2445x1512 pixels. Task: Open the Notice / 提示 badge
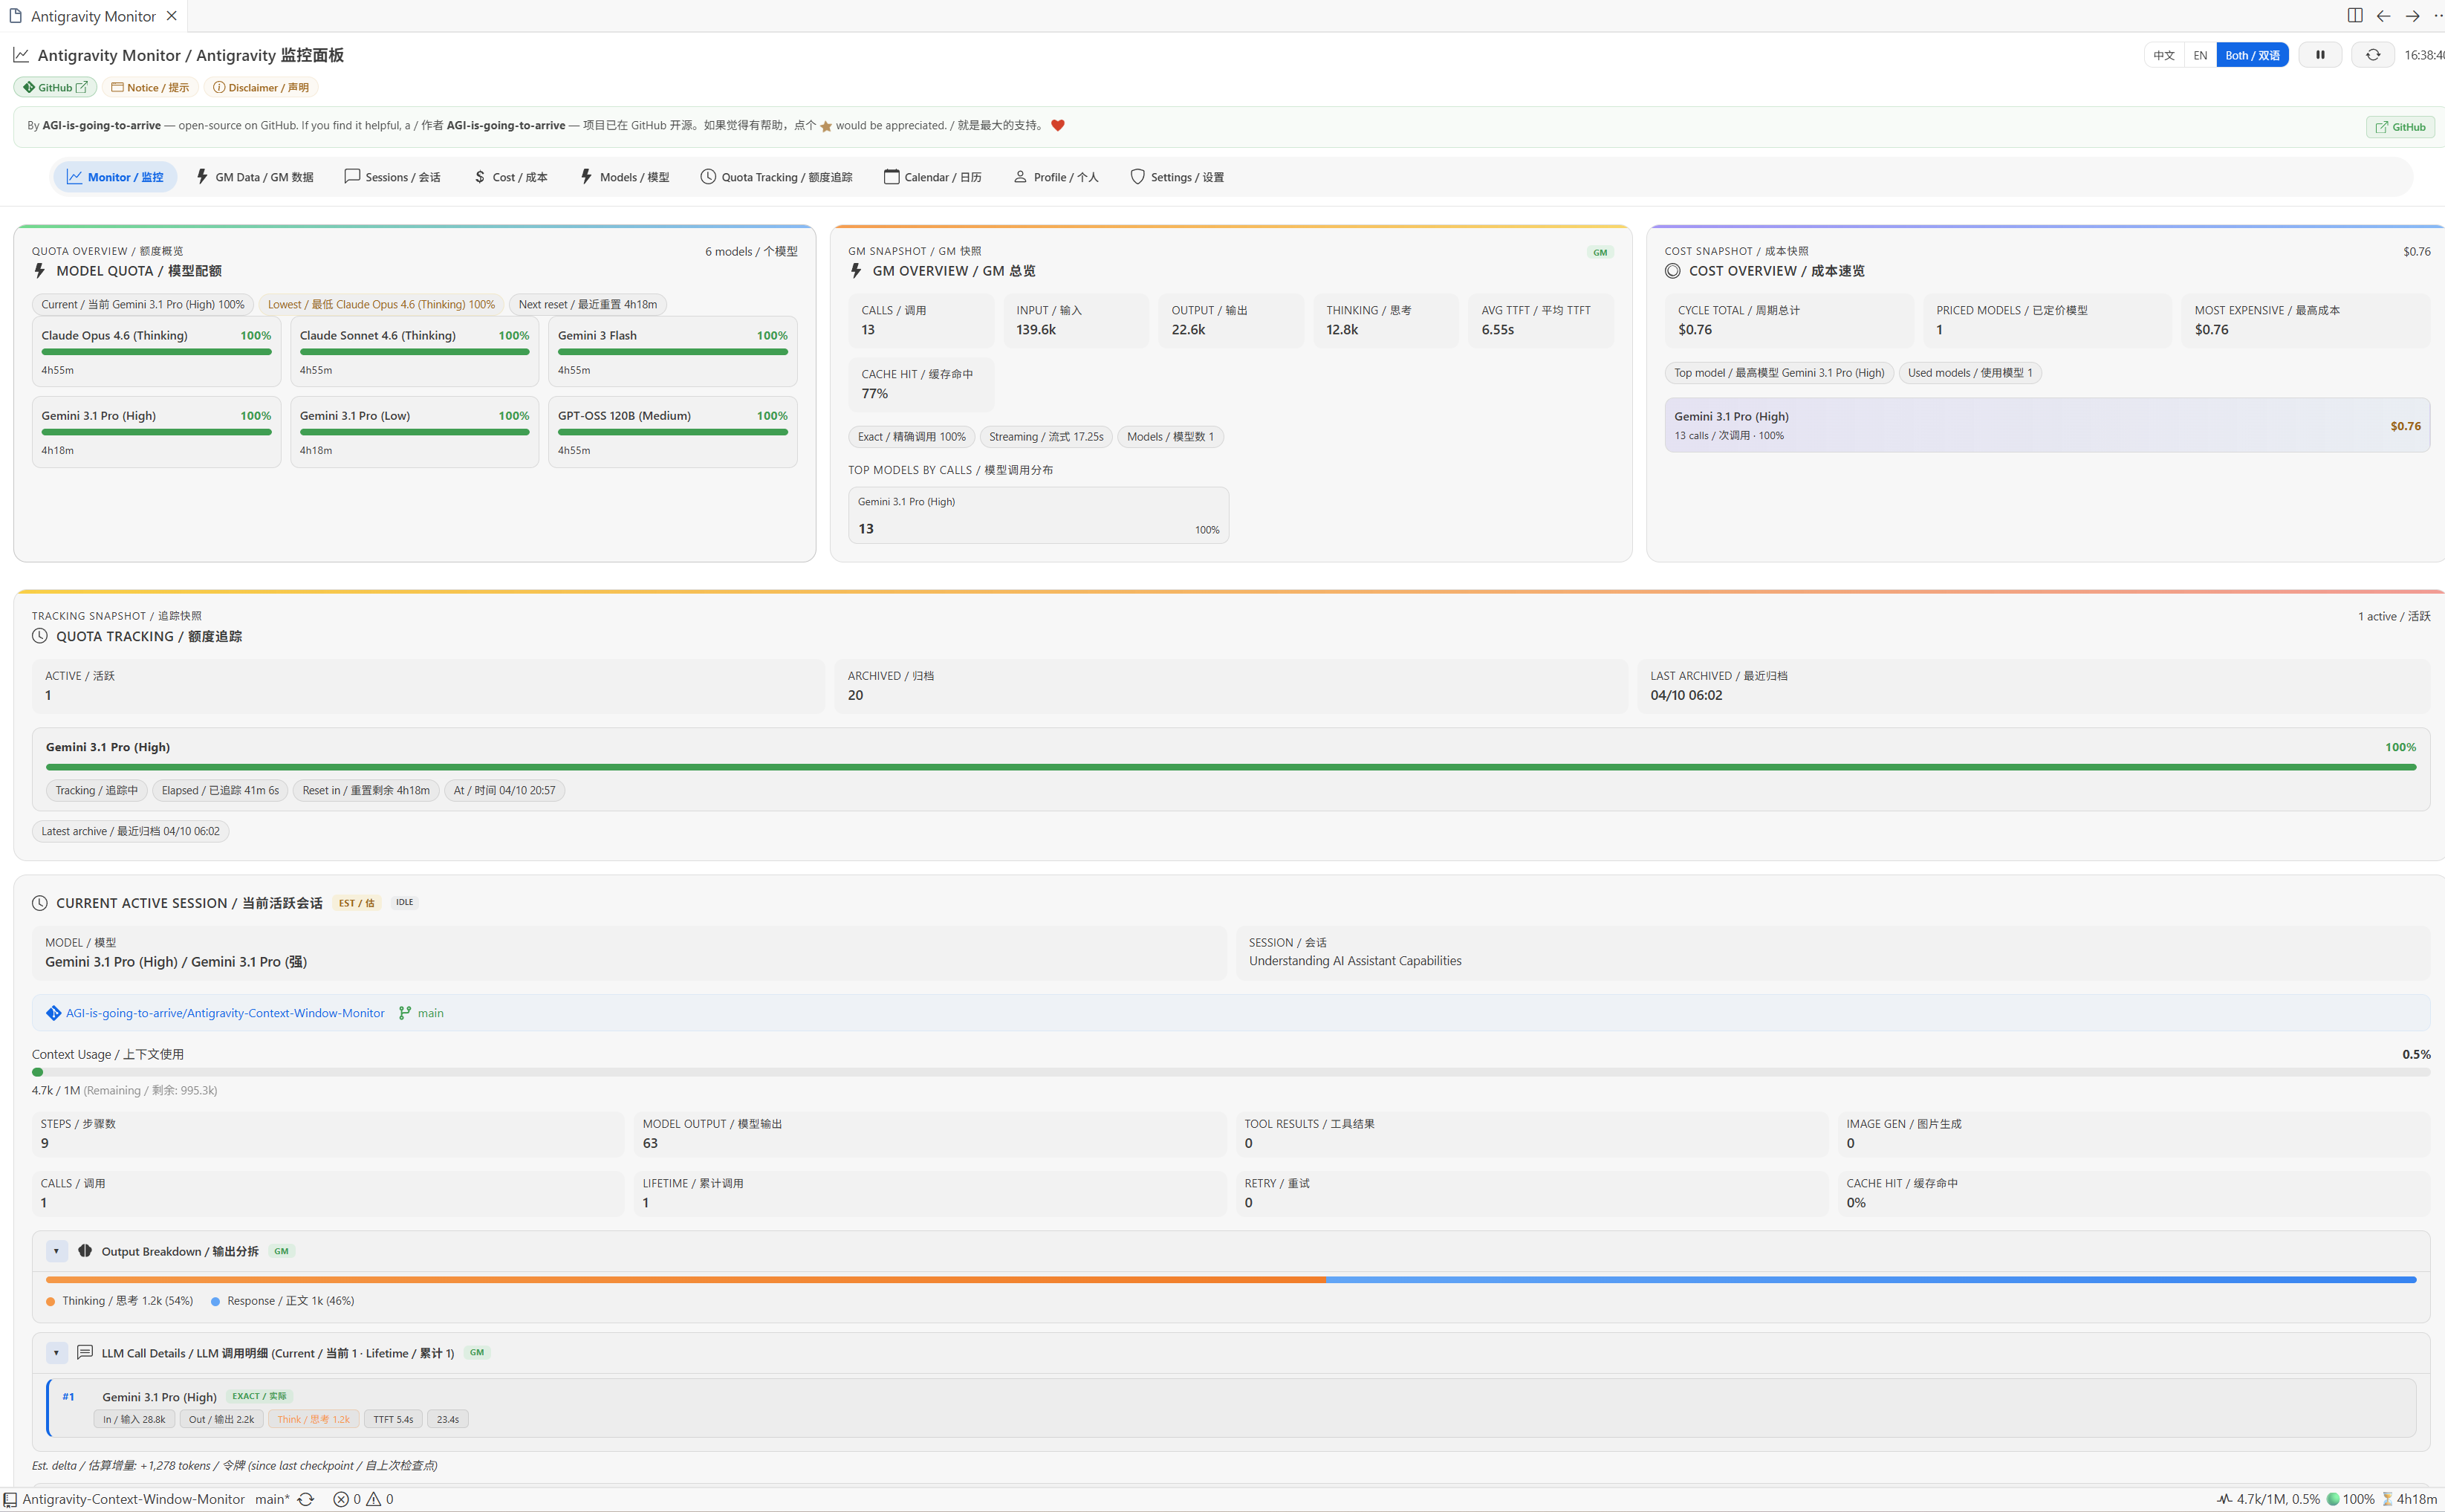pyautogui.click(x=150, y=87)
